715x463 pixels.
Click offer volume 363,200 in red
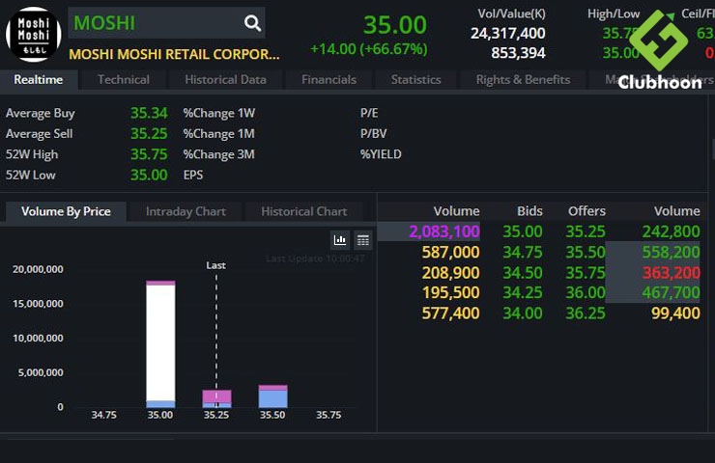[x=671, y=272]
